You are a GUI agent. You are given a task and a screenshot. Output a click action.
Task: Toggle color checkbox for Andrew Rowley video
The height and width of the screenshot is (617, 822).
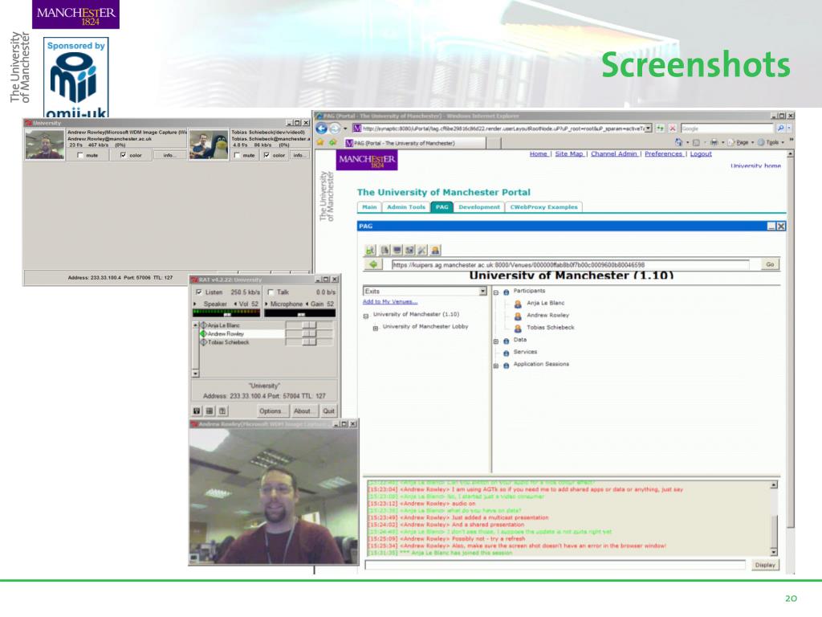pos(123,155)
